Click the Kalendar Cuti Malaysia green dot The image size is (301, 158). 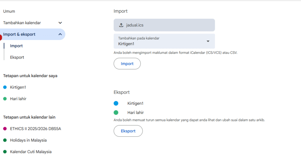click(5, 152)
